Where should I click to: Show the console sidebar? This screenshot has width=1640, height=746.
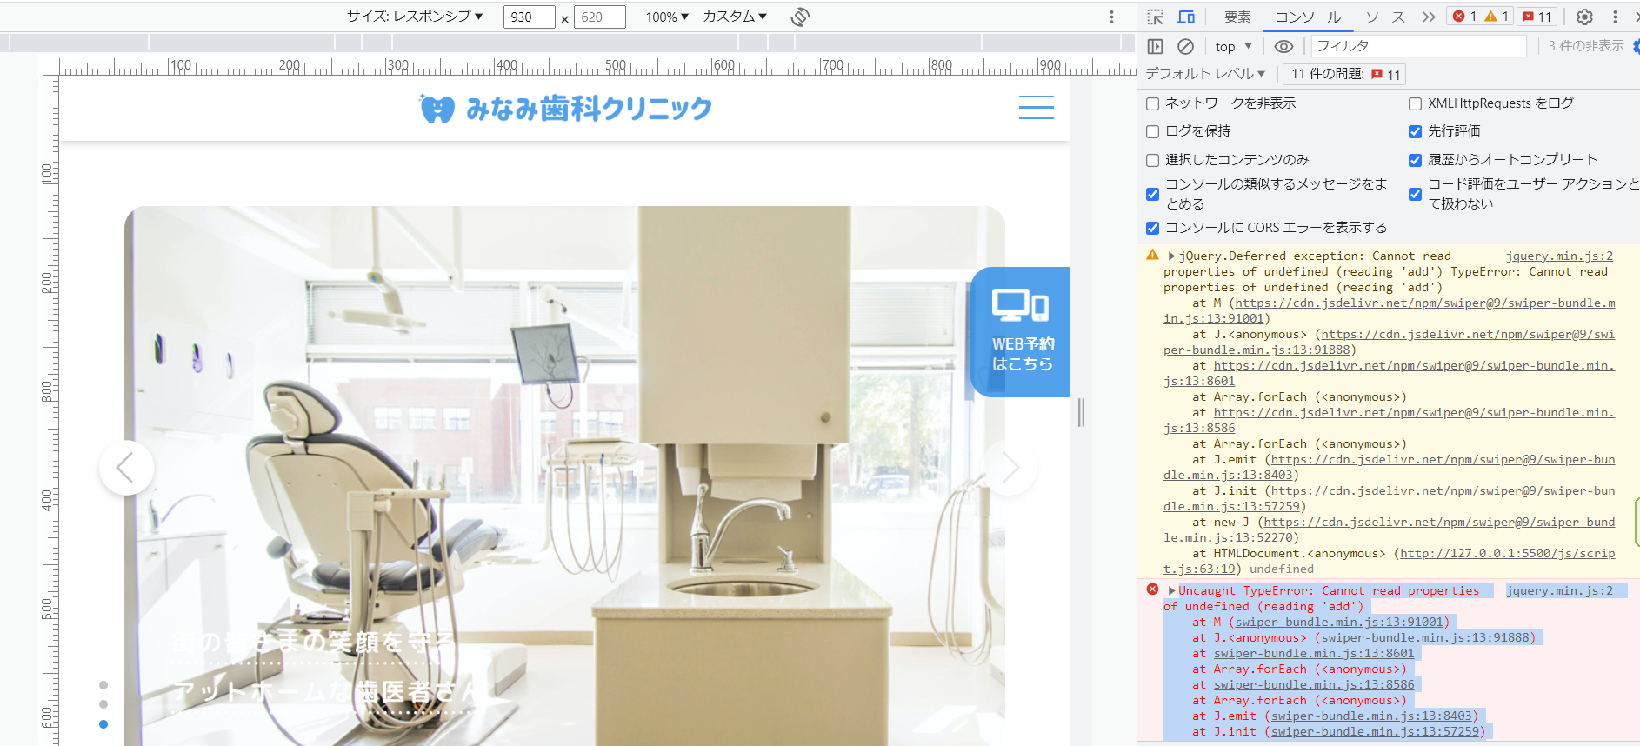pos(1155,46)
